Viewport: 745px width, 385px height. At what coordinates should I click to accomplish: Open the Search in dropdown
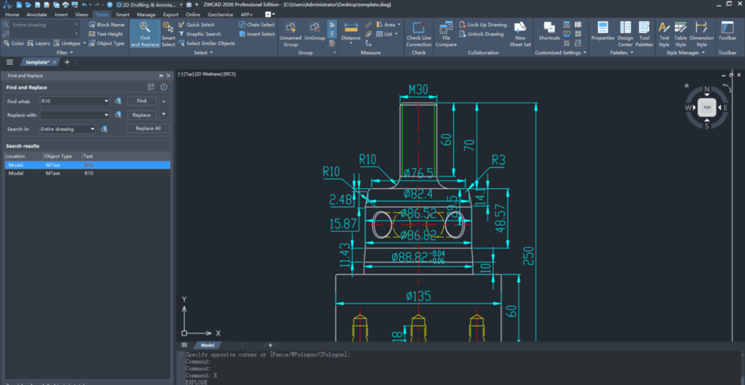point(92,129)
